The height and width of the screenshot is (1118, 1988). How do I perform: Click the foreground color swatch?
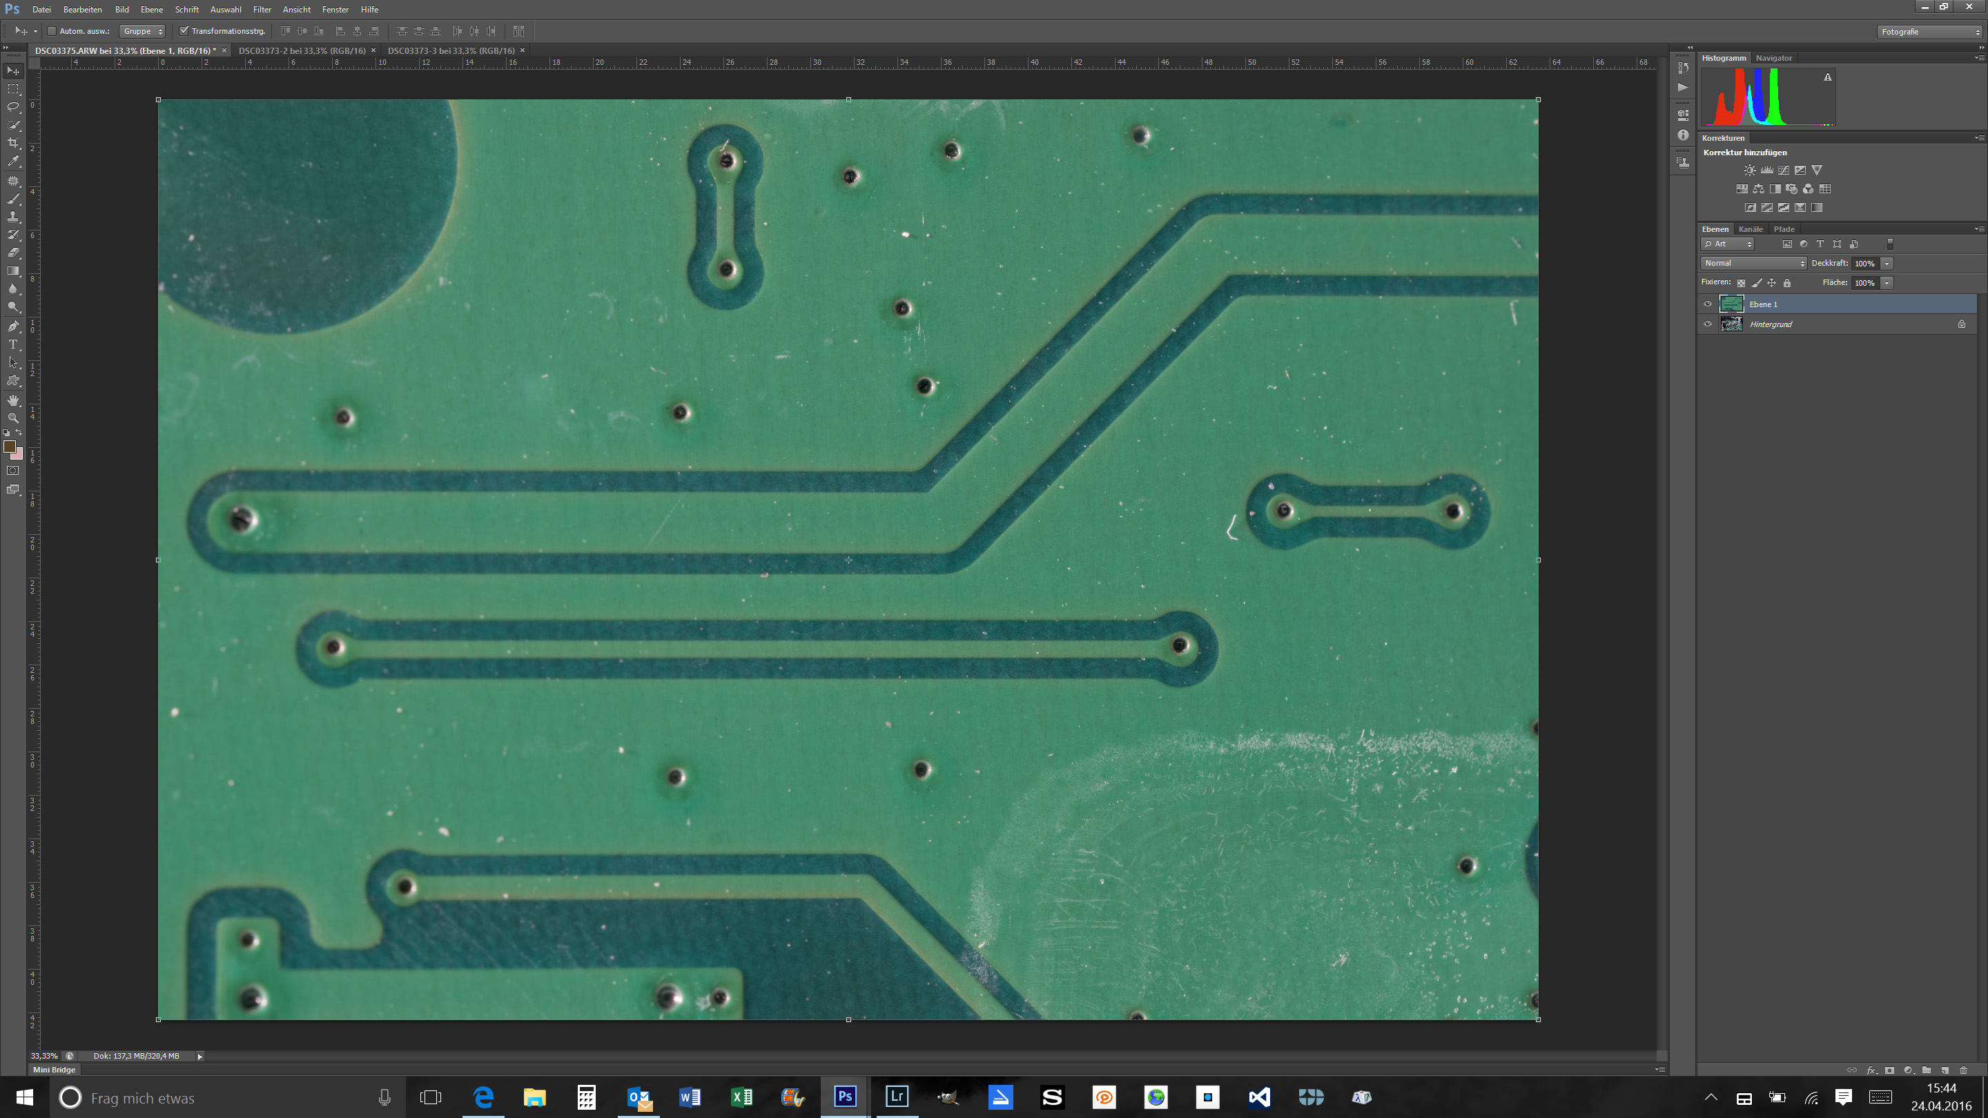9,447
